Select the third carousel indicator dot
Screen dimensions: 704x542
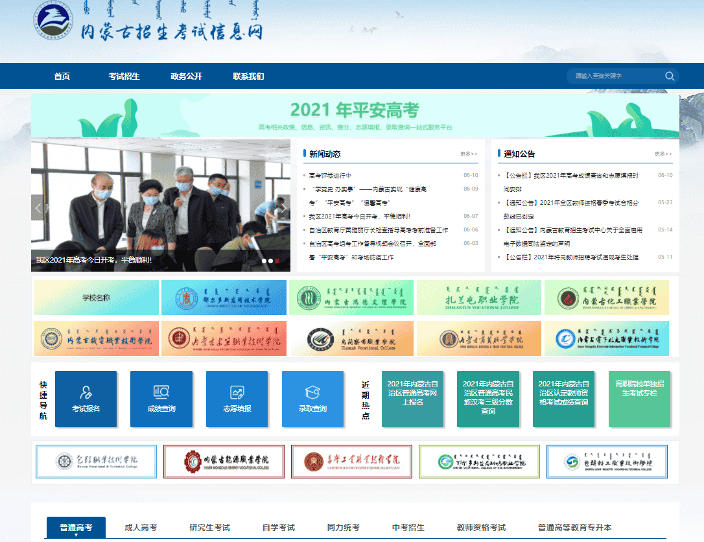click(x=277, y=261)
